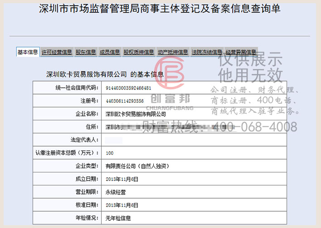Select the value 有限责任公司（自然人独资）
The height and width of the screenshot is (228, 321).
click(x=137, y=166)
